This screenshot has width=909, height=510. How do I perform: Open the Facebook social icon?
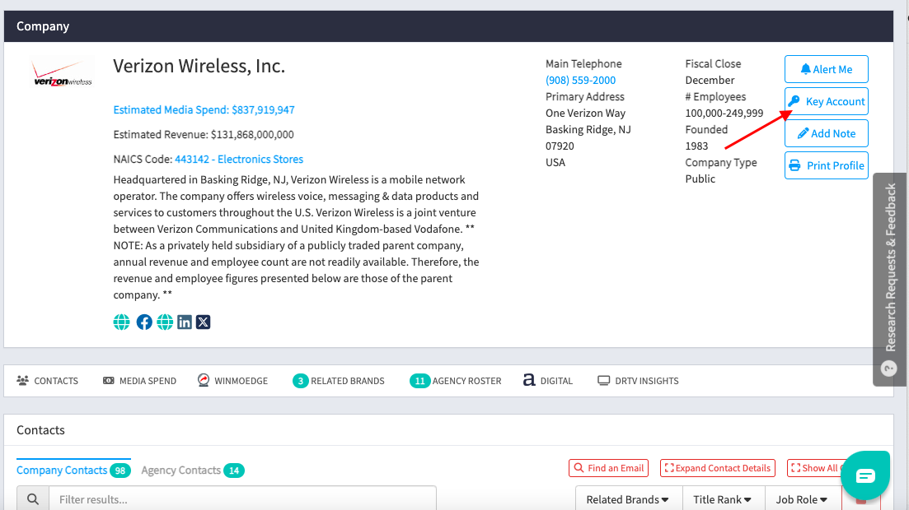pyautogui.click(x=144, y=322)
